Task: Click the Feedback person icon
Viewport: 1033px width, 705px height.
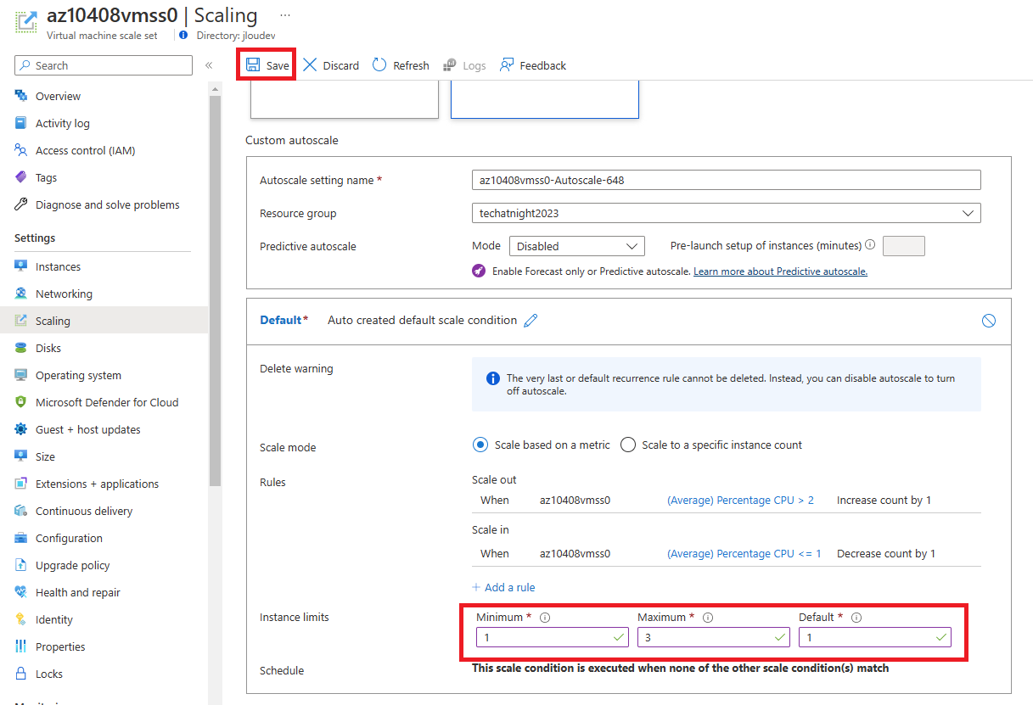Action: tap(507, 65)
